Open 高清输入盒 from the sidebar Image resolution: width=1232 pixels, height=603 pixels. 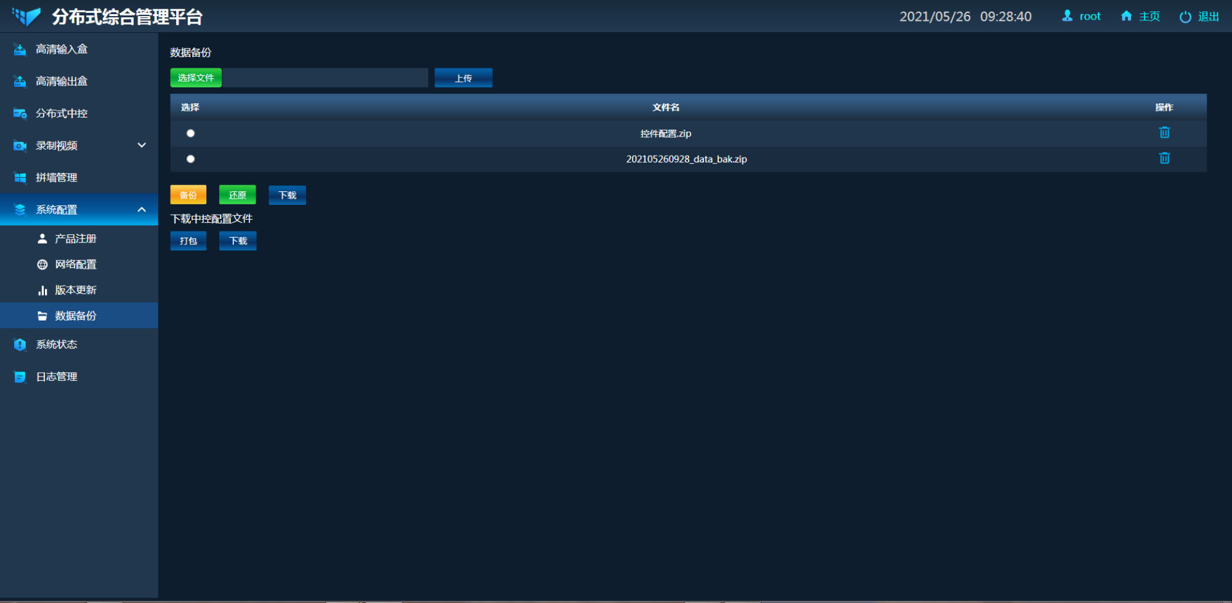tap(62, 49)
